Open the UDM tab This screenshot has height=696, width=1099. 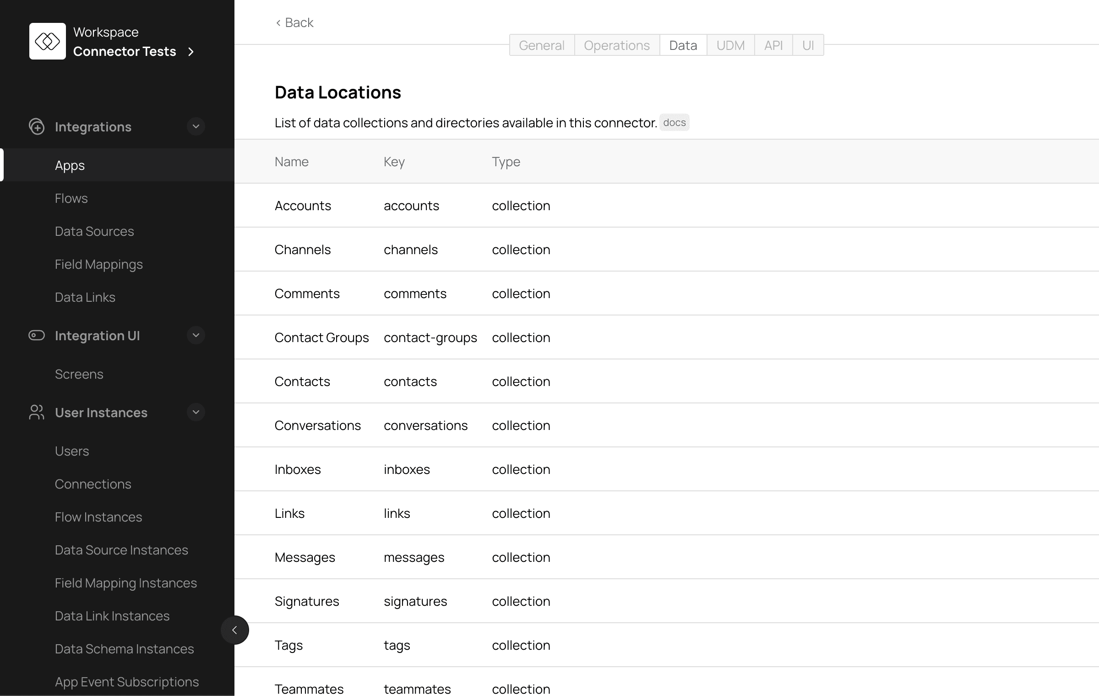coord(730,45)
